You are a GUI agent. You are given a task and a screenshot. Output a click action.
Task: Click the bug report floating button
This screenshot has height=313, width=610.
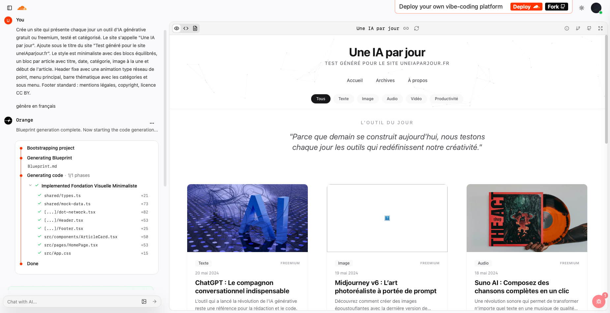[598, 301]
